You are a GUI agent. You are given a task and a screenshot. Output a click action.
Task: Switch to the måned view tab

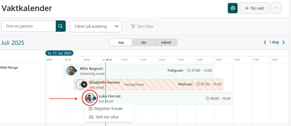point(166,42)
